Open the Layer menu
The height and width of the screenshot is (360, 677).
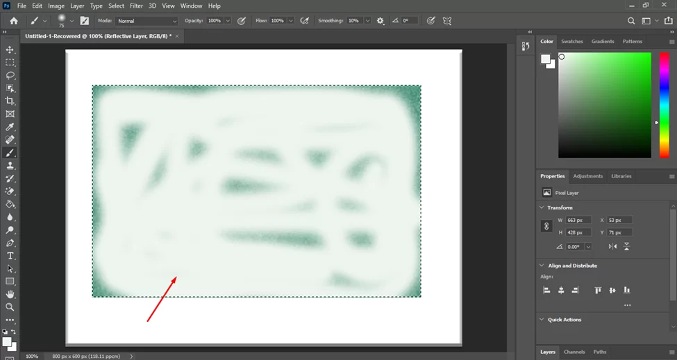(77, 6)
